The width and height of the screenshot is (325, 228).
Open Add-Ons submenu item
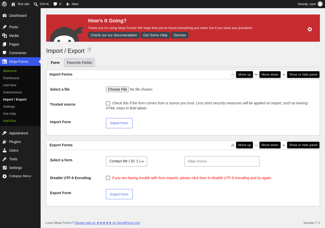(x=20, y=121)
